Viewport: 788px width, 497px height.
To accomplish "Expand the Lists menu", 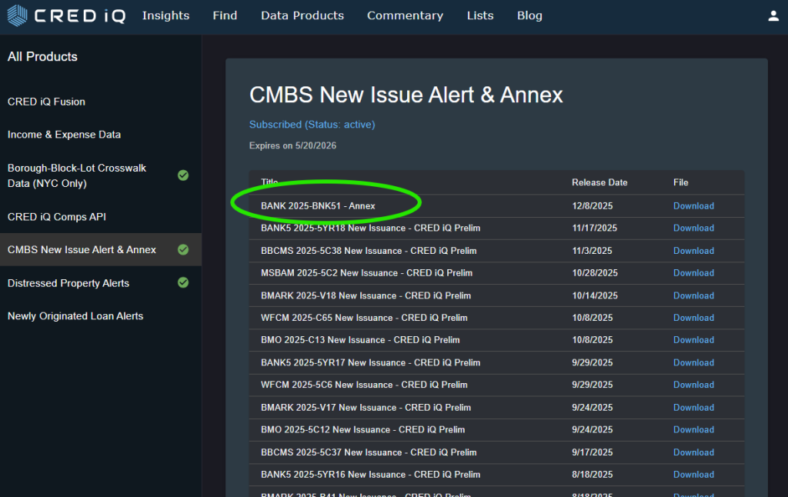I will pyautogui.click(x=480, y=15).
